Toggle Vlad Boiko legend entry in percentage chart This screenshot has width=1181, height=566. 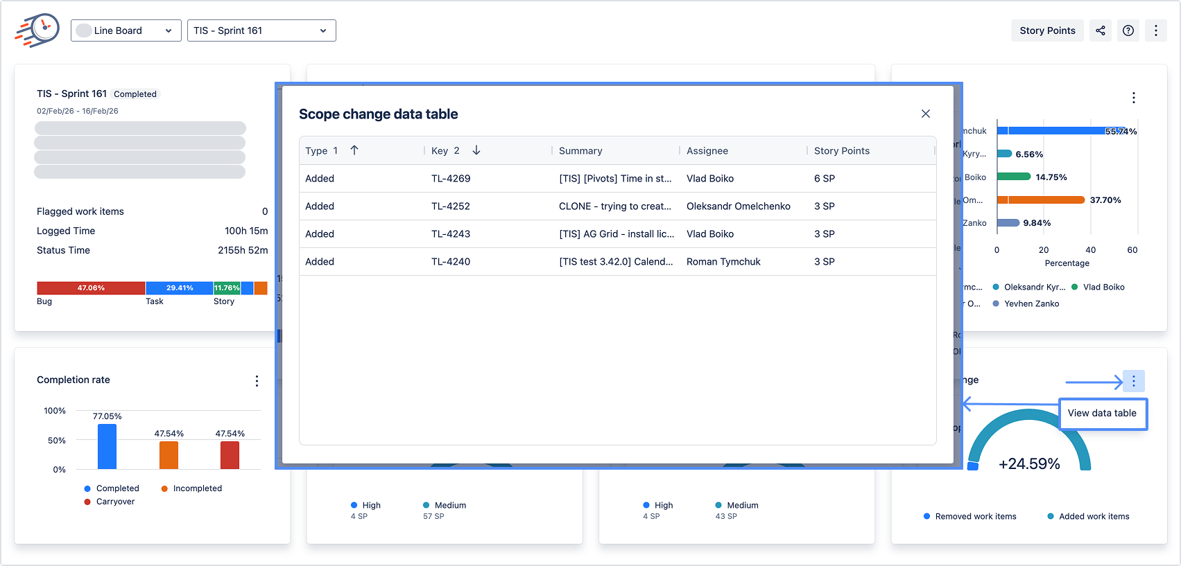[1098, 287]
